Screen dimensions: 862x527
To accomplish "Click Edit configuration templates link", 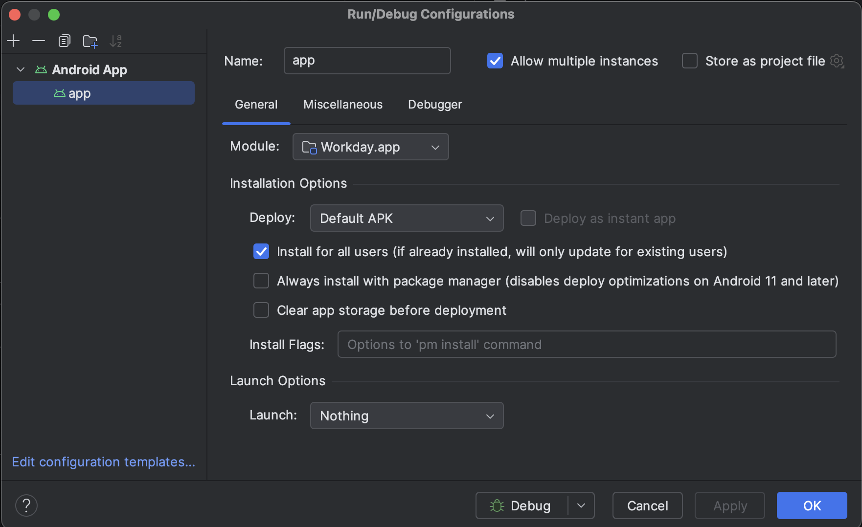I will pyautogui.click(x=103, y=461).
